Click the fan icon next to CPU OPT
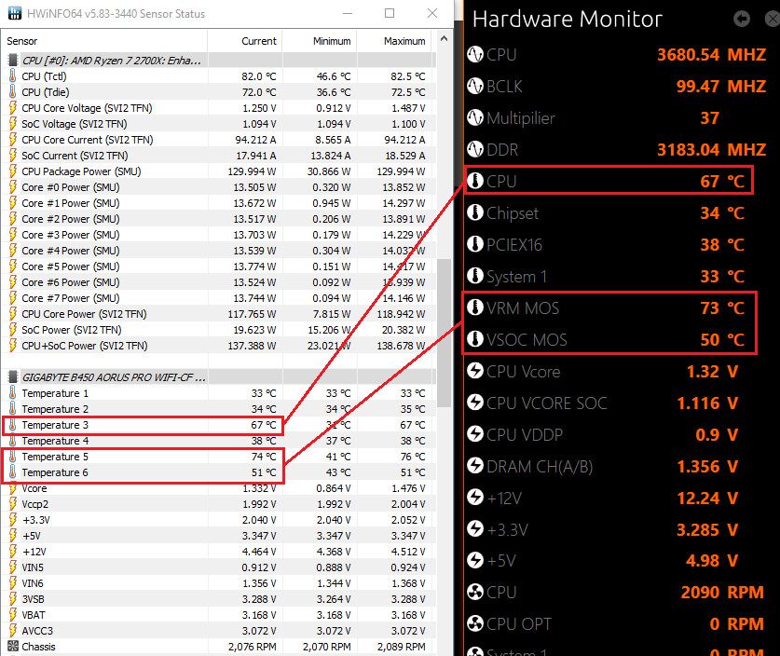 click(x=475, y=624)
